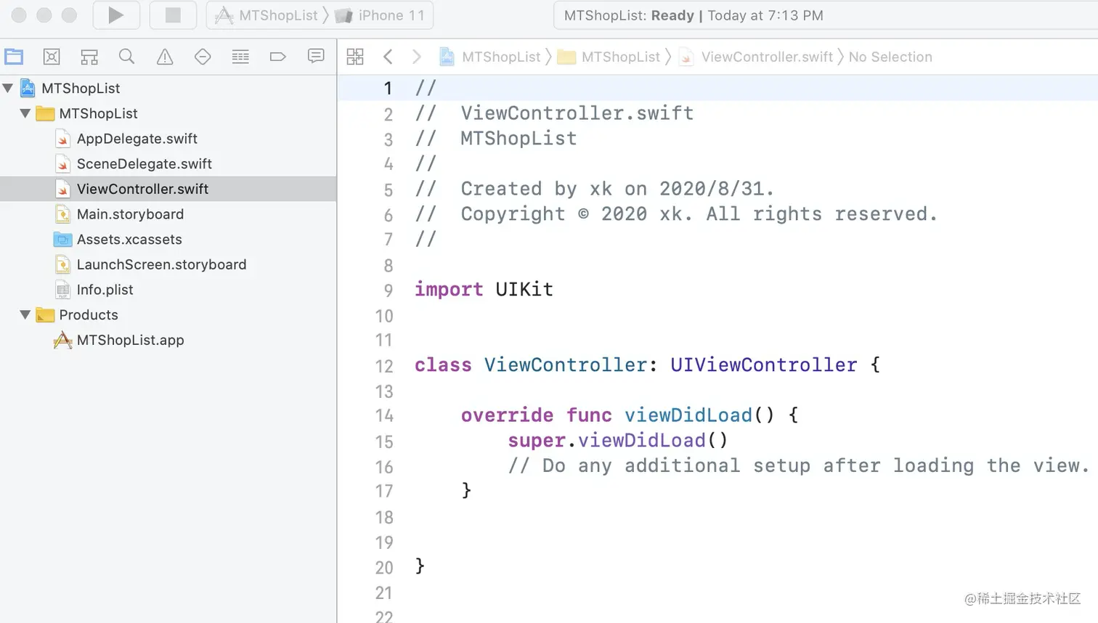Click the class keyword on line 12
The image size is (1098, 623).
click(443, 365)
